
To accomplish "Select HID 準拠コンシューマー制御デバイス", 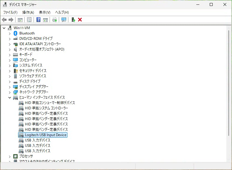I will 50,103.
